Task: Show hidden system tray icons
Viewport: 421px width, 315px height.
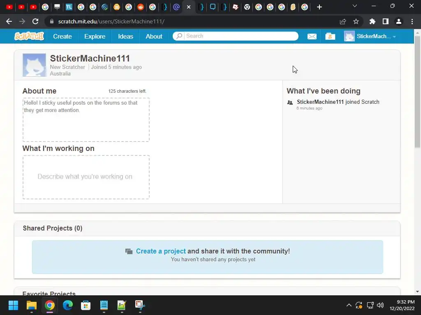Action: pos(349,305)
